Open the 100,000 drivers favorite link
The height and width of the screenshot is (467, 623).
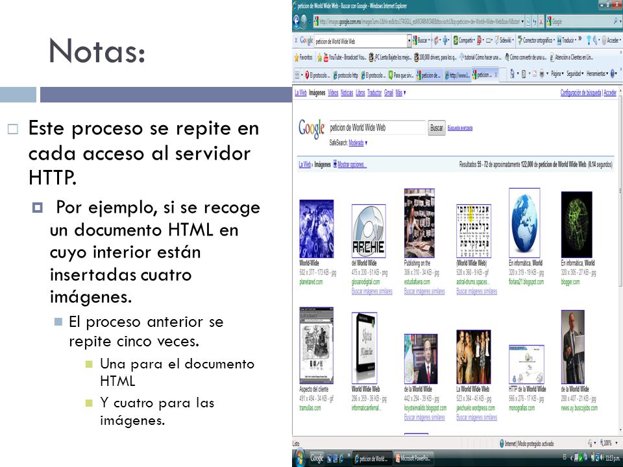click(x=435, y=58)
